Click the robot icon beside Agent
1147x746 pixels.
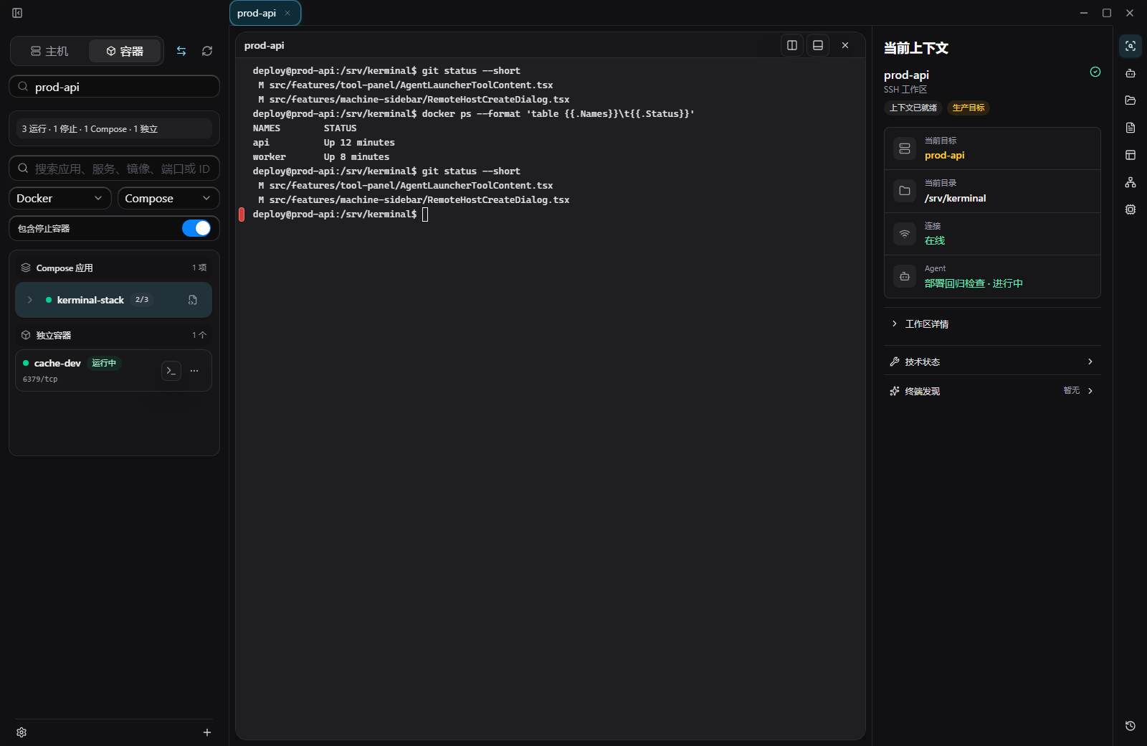click(905, 276)
